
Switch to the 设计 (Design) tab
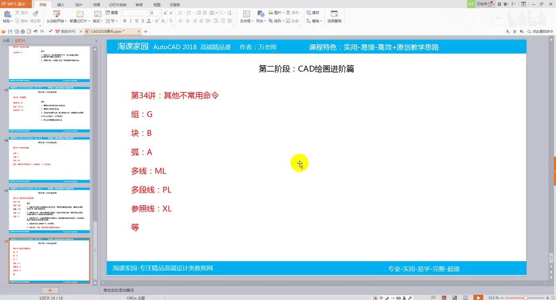[79, 4]
